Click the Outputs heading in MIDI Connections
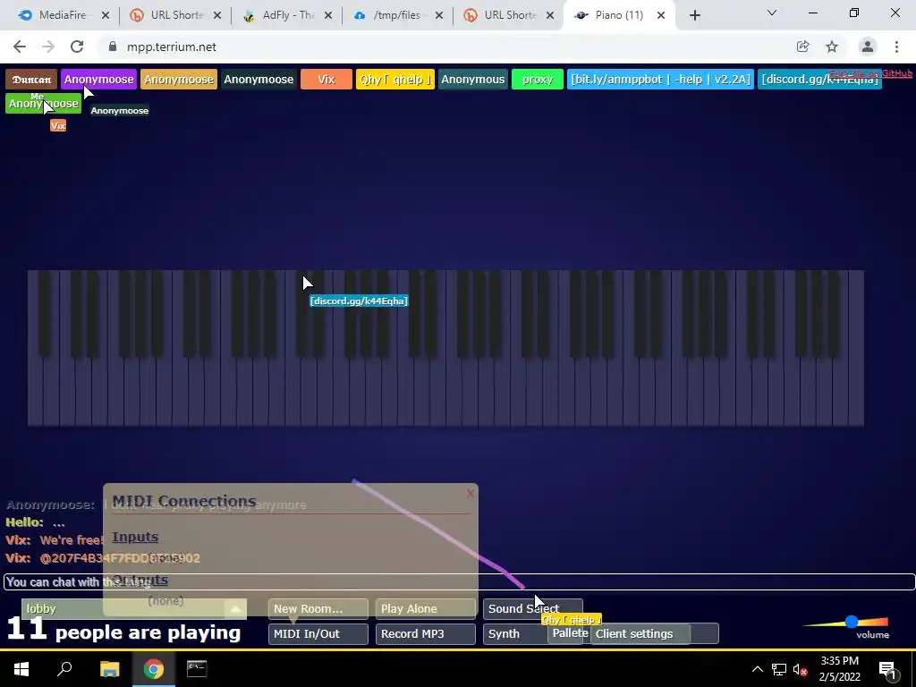Image resolution: width=916 pixels, height=687 pixels. (x=140, y=580)
